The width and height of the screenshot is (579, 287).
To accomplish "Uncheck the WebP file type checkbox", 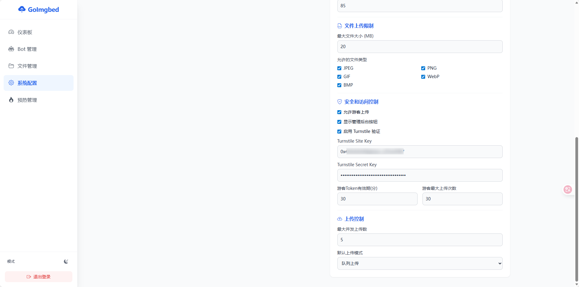I will coord(423,77).
